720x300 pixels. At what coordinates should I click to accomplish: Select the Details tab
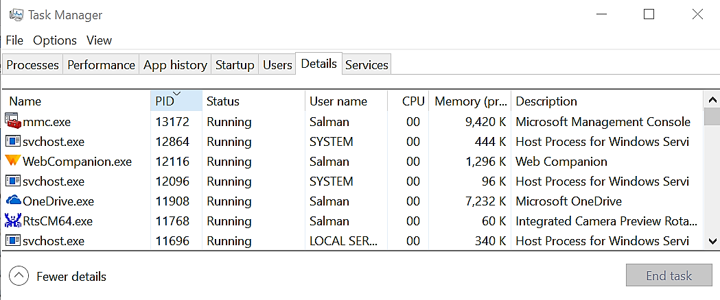coord(319,64)
